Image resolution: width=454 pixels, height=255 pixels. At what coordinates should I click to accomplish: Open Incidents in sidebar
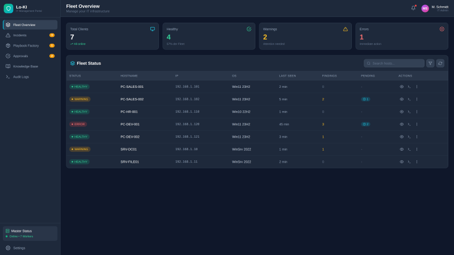30,35
